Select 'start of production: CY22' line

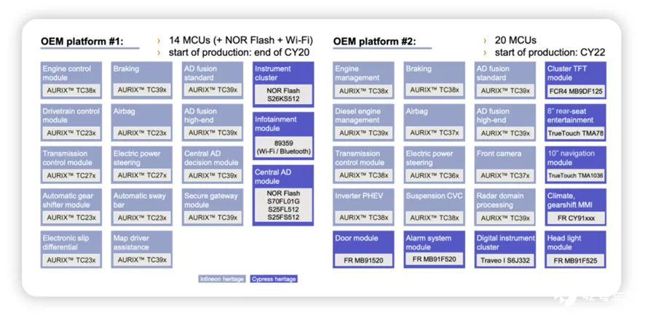[550, 52]
